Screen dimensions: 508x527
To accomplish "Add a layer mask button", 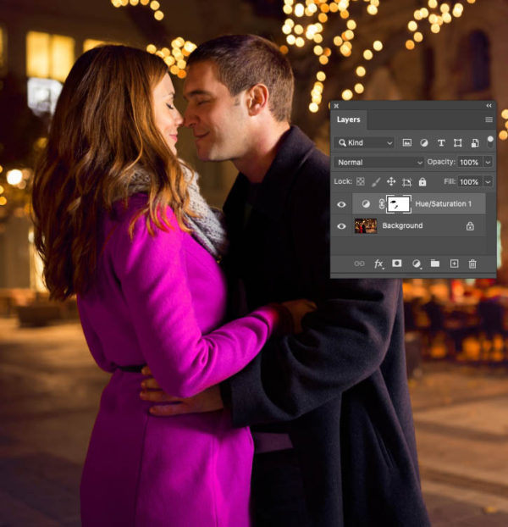I will pos(396,263).
